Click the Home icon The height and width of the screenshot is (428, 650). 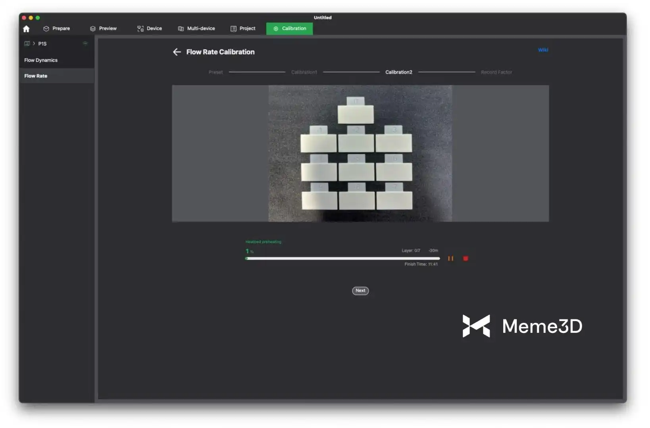[26, 29]
